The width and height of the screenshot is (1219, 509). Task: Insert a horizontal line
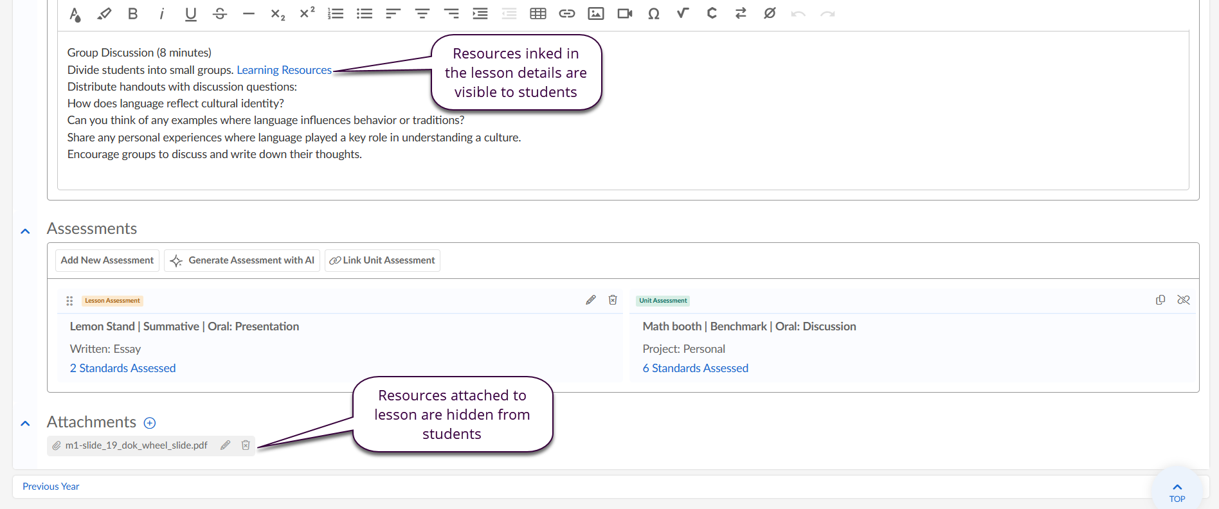click(x=249, y=13)
